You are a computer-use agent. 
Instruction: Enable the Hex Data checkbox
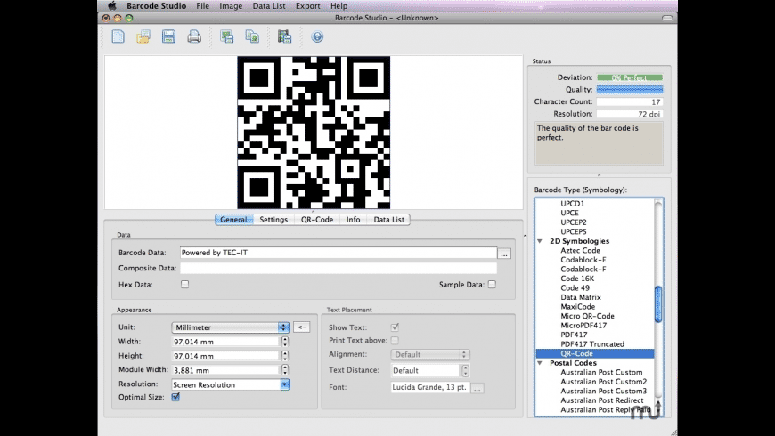click(x=184, y=285)
